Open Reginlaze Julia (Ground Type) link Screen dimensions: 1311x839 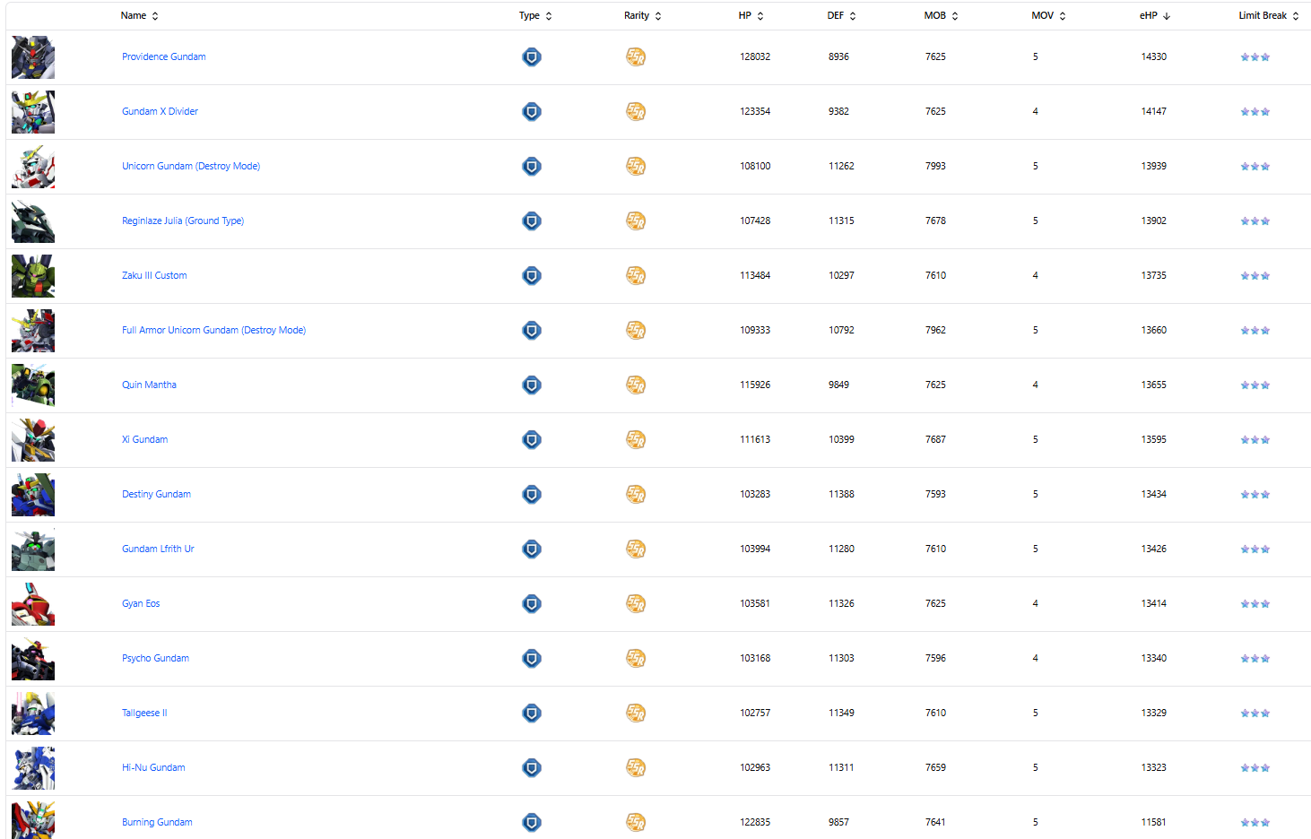point(183,221)
